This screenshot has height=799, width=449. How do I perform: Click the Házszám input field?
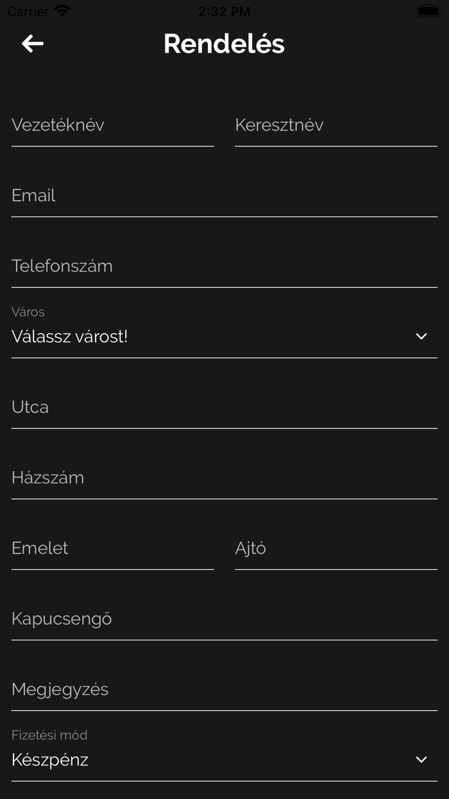(x=224, y=478)
